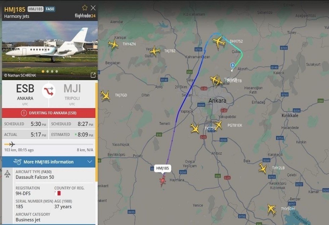
Task: Select the red HMJ185 aircraft on map
Action: coord(162,181)
